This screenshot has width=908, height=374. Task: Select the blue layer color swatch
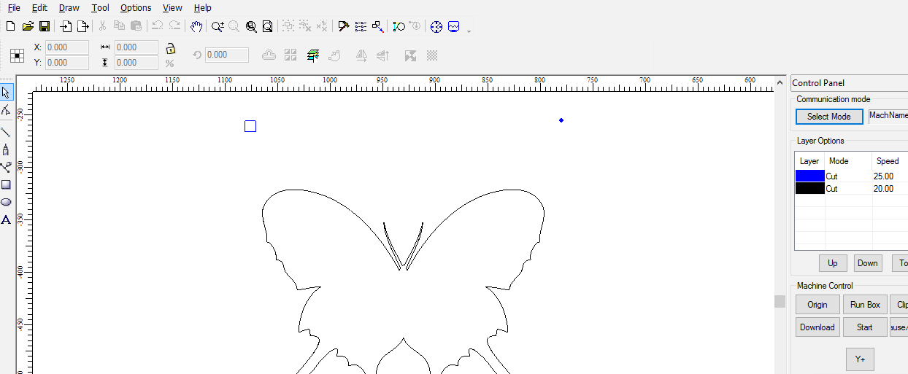click(809, 176)
